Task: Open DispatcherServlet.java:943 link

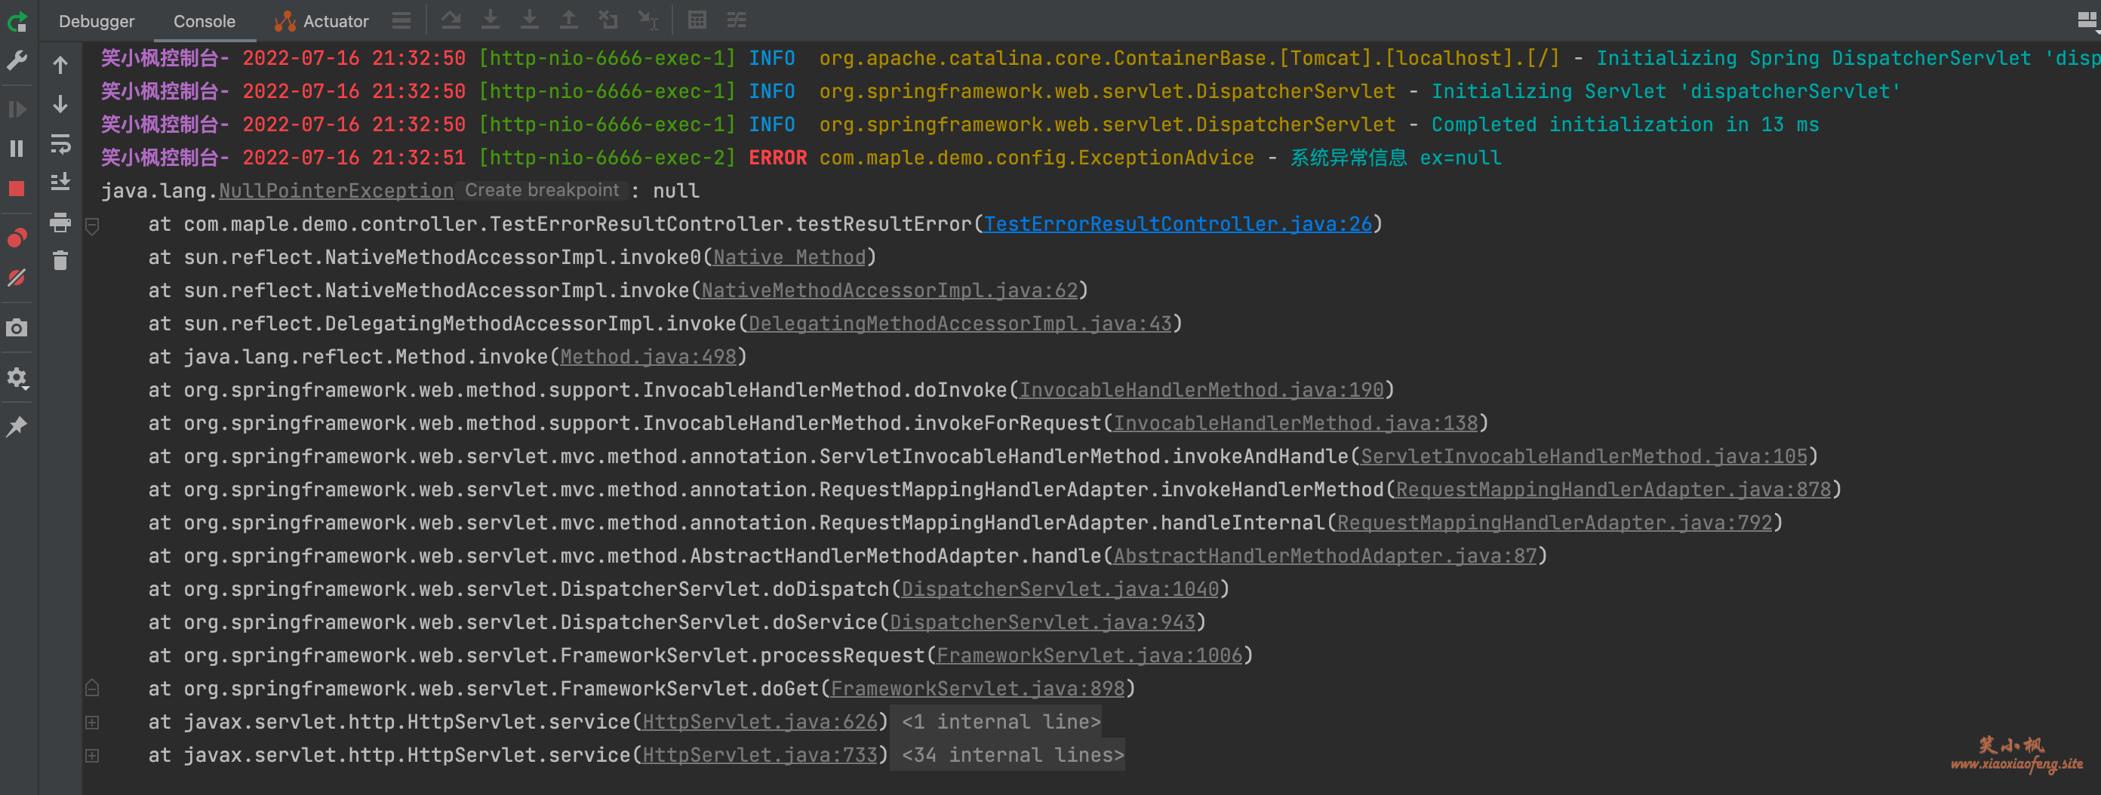Action: point(1042,623)
